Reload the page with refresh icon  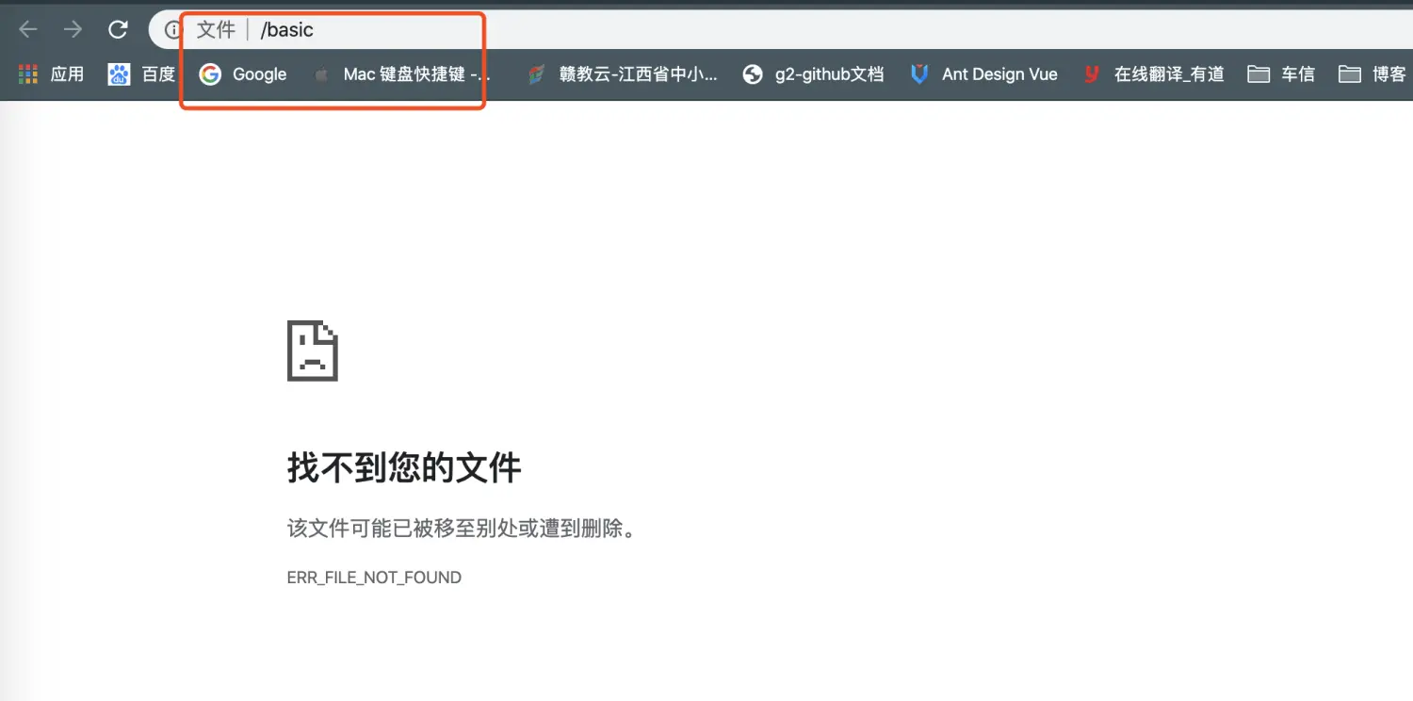[118, 29]
